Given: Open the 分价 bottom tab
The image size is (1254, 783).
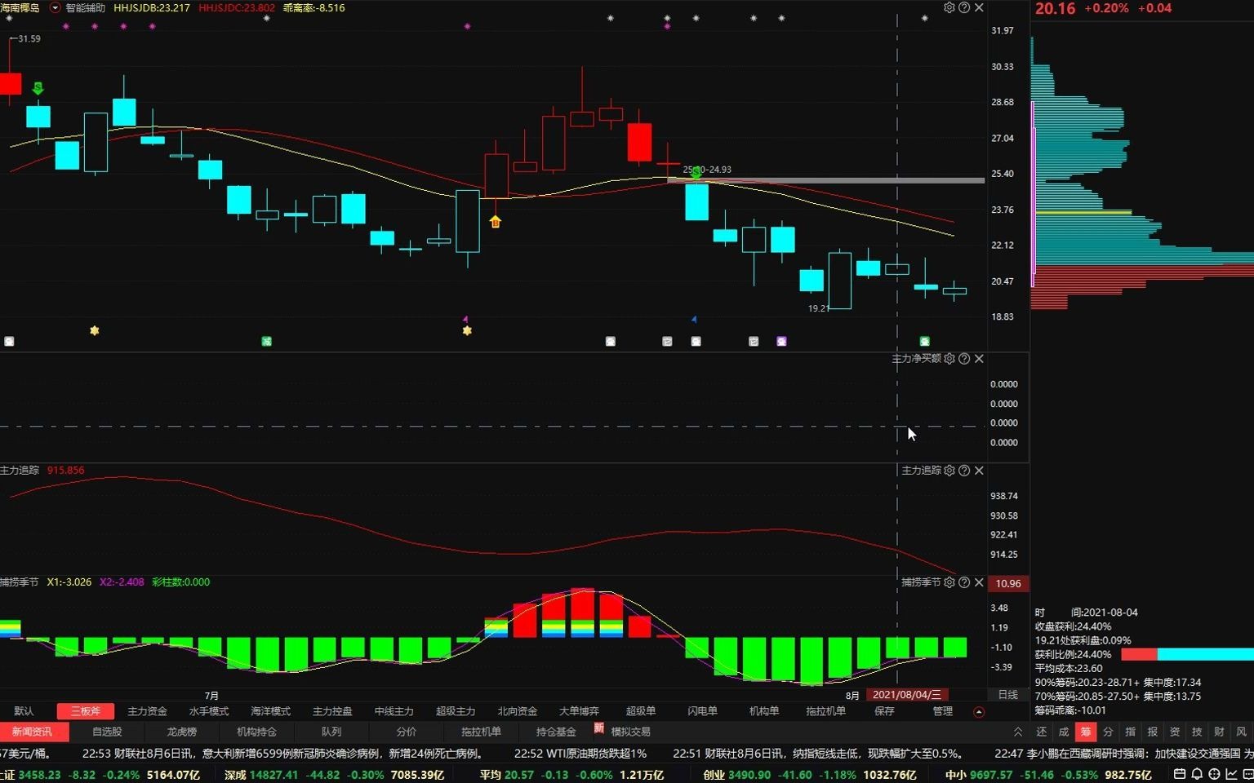Looking at the screenshot, I should click(x=406, y=732).
